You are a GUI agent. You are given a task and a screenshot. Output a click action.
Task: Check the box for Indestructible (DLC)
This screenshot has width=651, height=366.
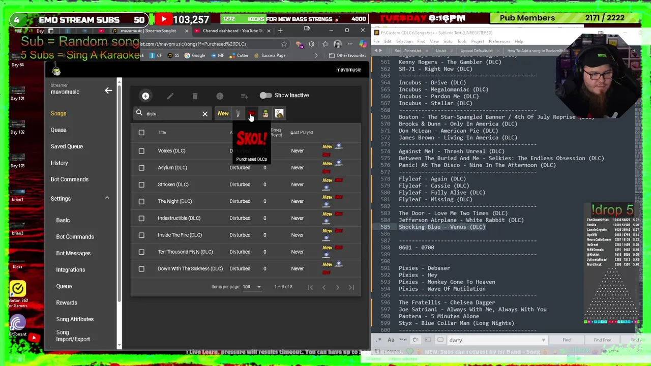(x=141, y=218)
